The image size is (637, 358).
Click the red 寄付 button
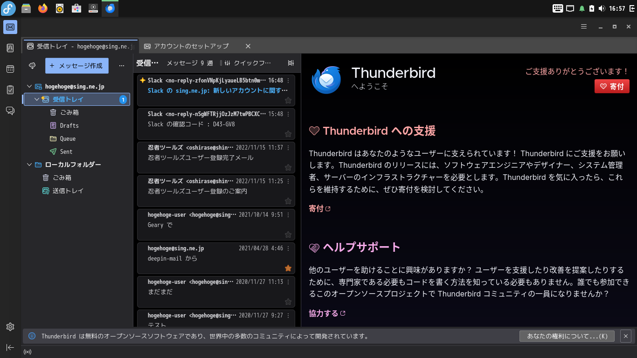612,86
